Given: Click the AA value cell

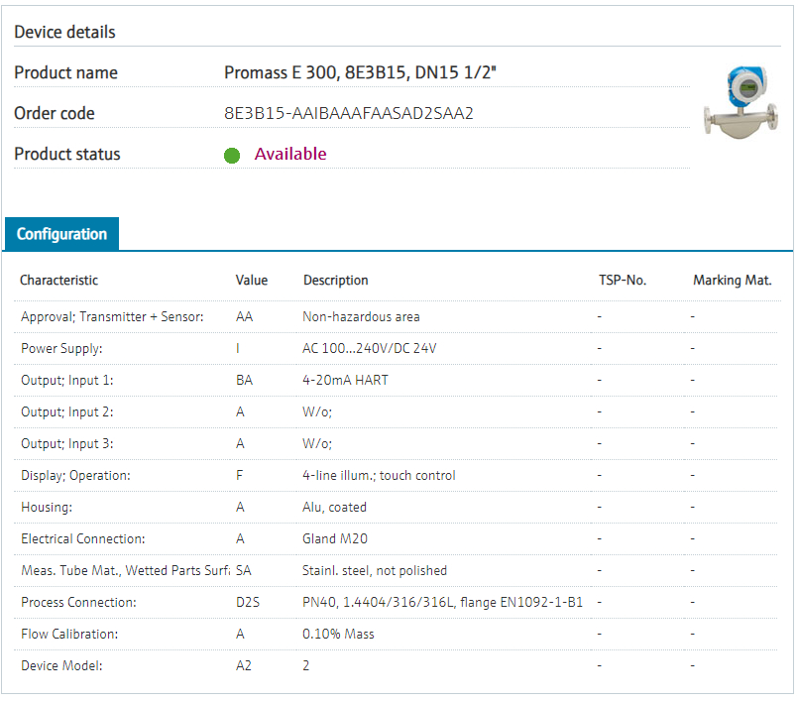Looking at the screenshot, I should point(244,316).
